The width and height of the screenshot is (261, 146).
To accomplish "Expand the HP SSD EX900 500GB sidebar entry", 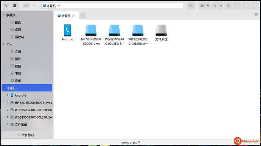I will point(8,102).
